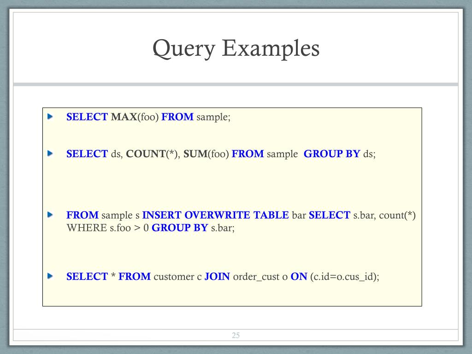This screenshot has height=354, width=472.
Task: Click the "Query Examples" slide title
Action: click(x=236, y=48)
